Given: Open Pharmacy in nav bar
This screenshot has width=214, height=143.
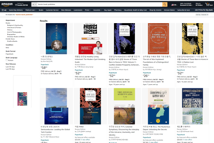Looking at the screenshot, I should tap(118, 10).
